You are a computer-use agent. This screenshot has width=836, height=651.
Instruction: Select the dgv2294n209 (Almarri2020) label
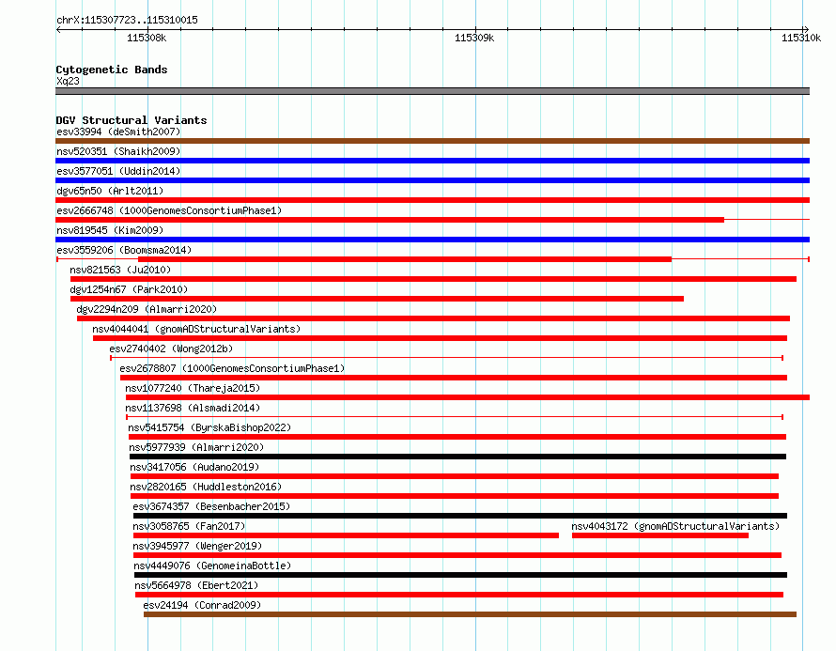tap(147, 309)
